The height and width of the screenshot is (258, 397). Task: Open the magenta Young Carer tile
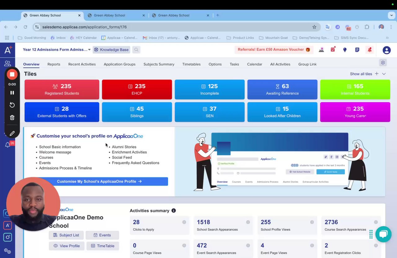coord(355,112)
